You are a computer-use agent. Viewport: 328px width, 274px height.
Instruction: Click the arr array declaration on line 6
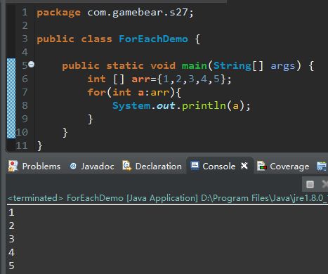point(140,79)
